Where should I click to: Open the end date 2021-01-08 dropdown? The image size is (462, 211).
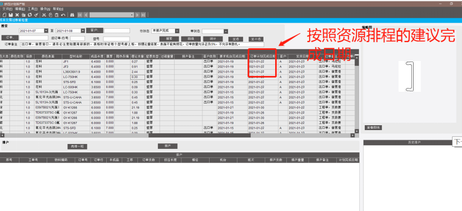[x=83, y=31]
